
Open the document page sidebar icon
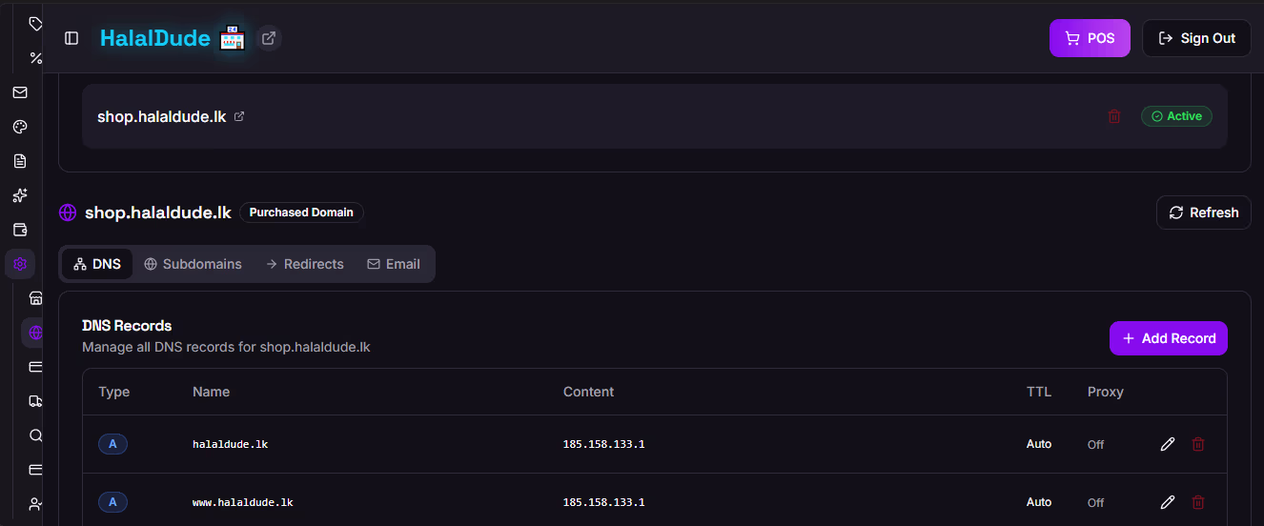pos(20,161)
